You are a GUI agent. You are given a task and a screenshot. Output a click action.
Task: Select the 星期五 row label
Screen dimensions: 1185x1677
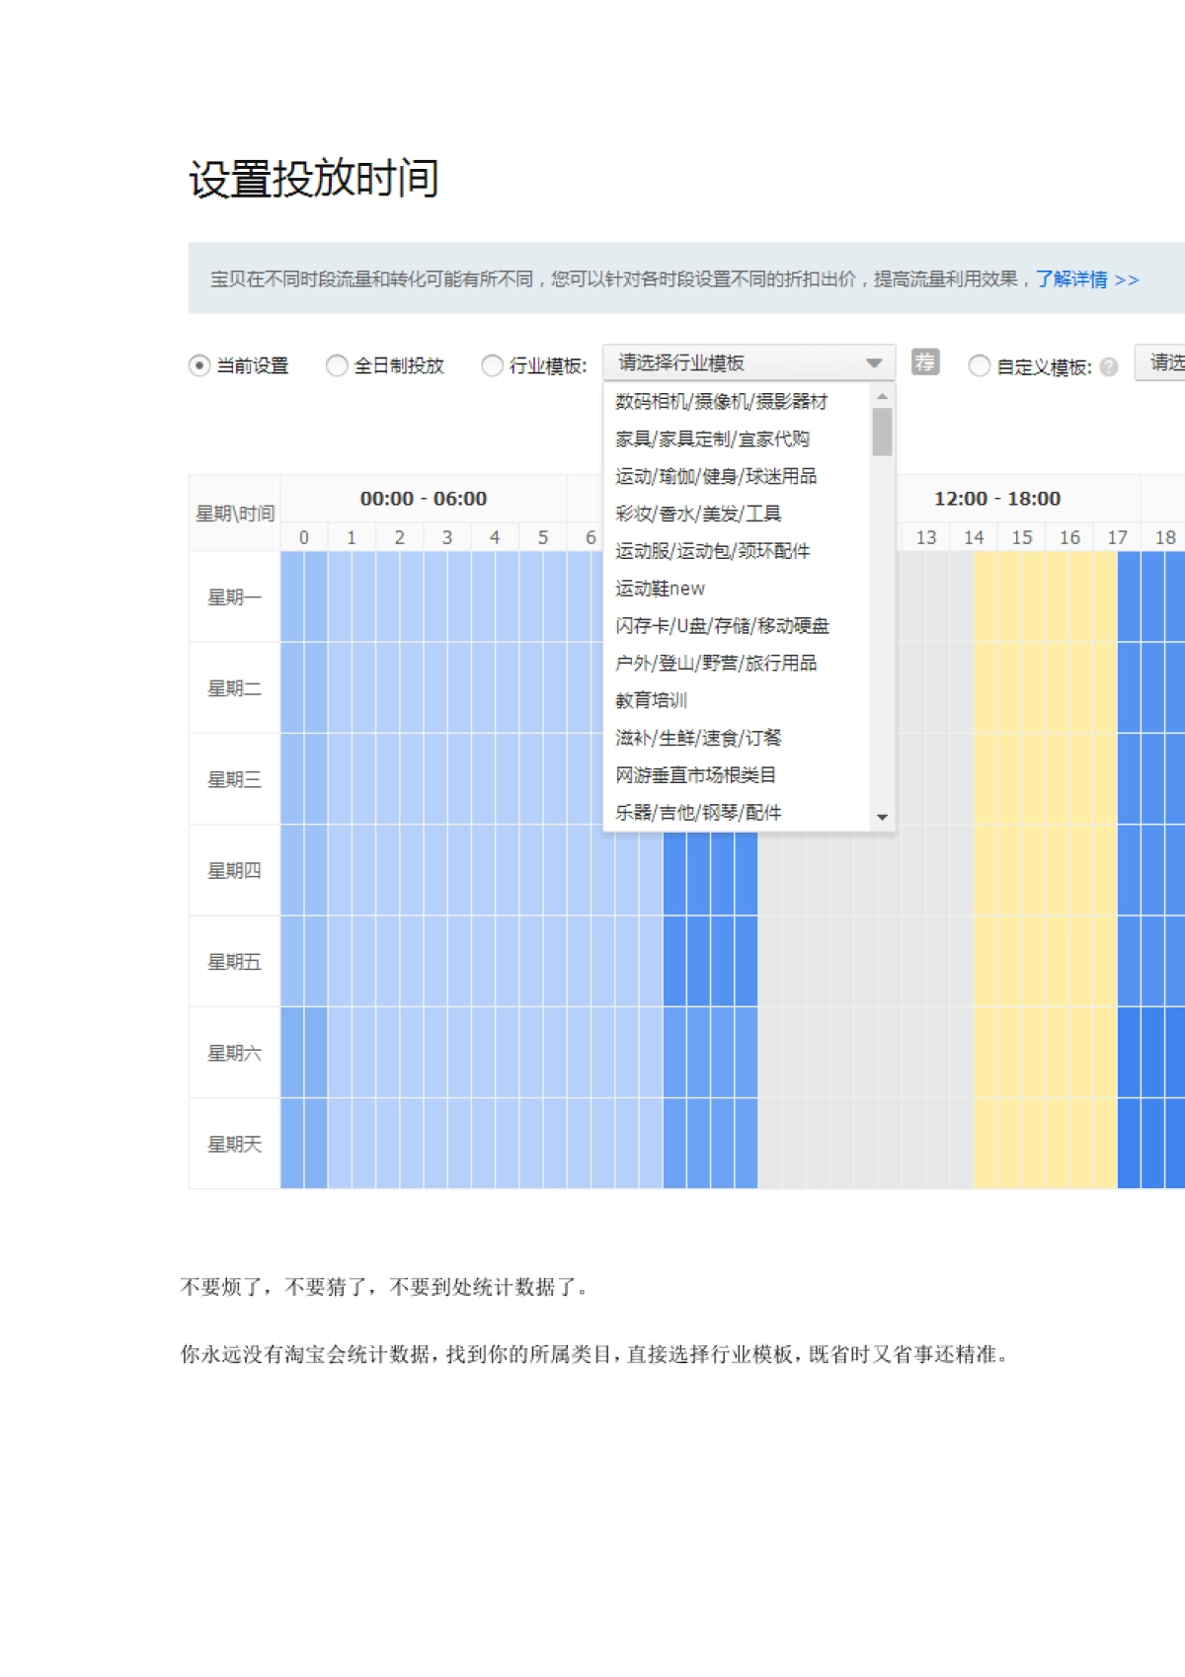tap(234, 962)
